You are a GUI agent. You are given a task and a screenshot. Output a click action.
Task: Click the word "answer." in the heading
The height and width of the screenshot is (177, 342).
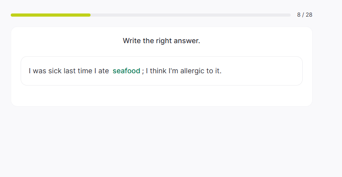tap(187, 41)
